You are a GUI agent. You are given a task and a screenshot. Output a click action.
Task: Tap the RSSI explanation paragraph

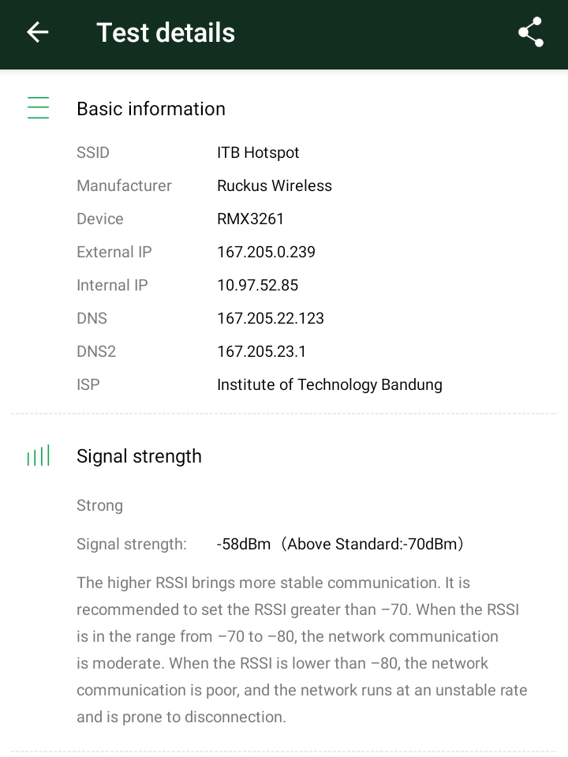click(301, 650)
